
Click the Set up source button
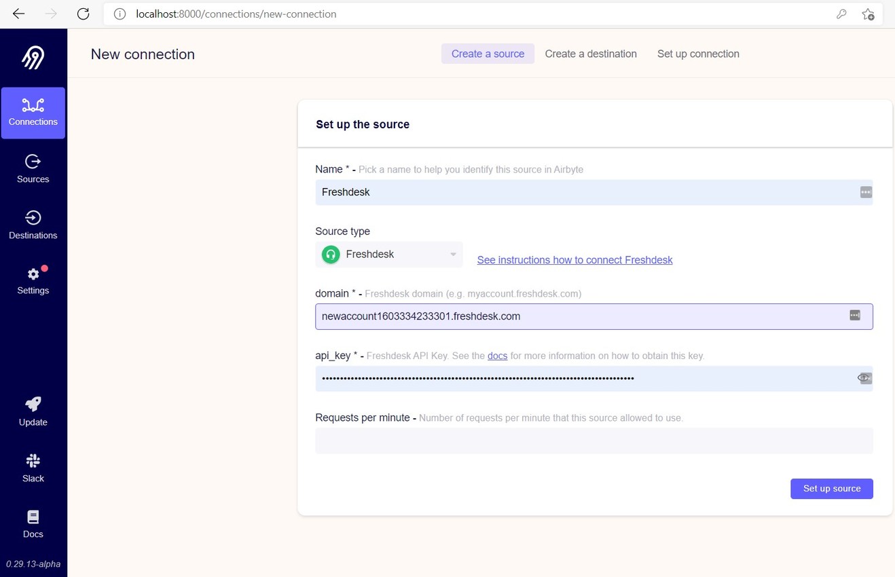pyautogui.click(x=831, y=488)
